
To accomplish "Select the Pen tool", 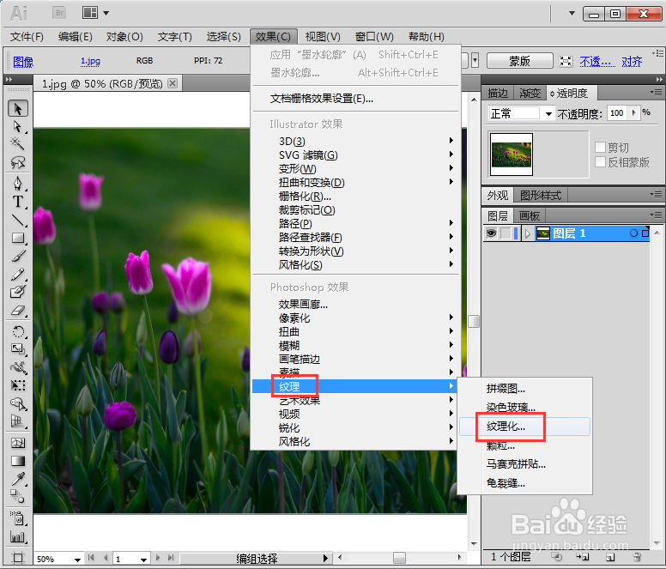I will pyautogui.click(x=18, y=184).
